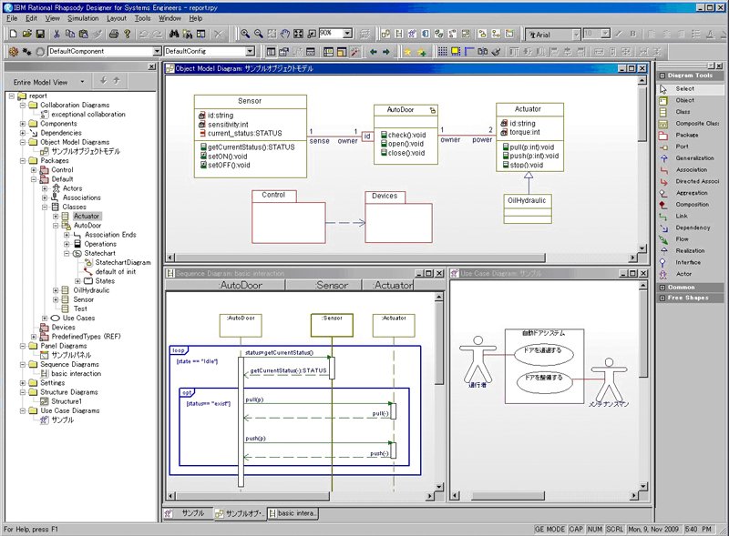Screen dimensions: 729x536
Task: Open the Simulation menu
Action: (83, 18)
